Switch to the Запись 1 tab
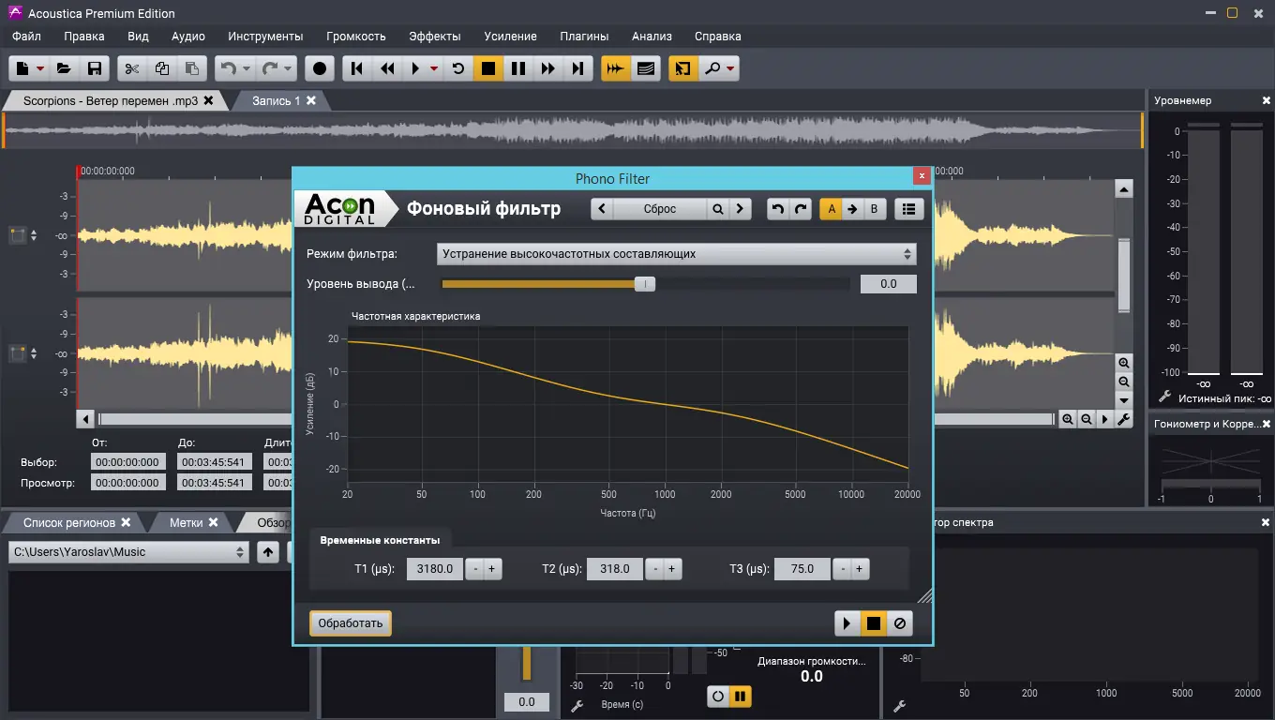Screen dimensions: 1275x720 (x=277, y=100)
